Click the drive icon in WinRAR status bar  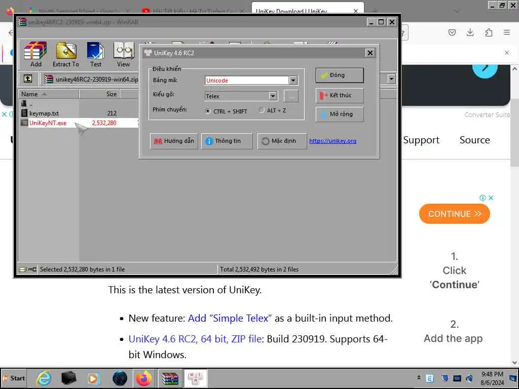point(22,269)
